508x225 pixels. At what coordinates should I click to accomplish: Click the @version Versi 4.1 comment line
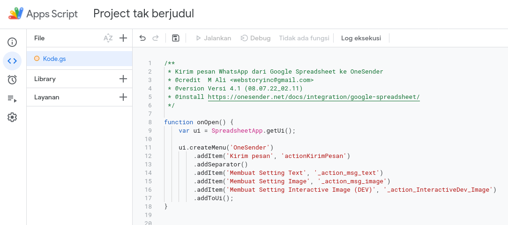[x=235, y=89]
